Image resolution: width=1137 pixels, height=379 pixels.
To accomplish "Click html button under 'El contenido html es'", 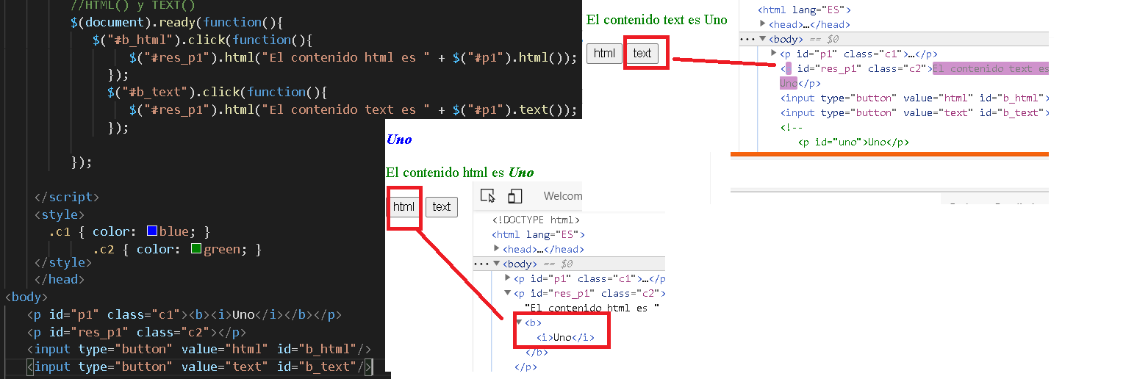I will (403, 206).
